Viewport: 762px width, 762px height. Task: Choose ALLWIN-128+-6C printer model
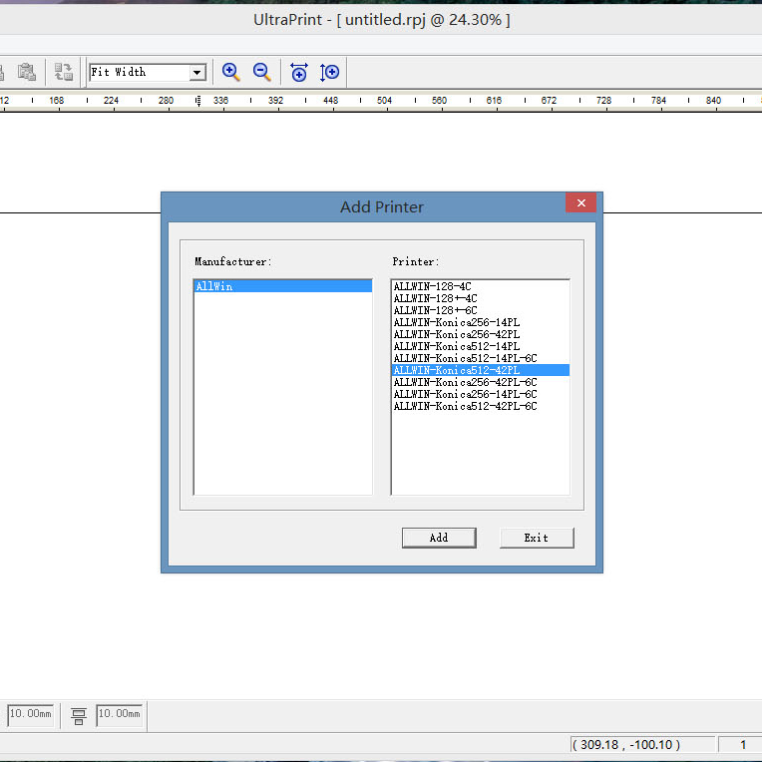(435, 310)
